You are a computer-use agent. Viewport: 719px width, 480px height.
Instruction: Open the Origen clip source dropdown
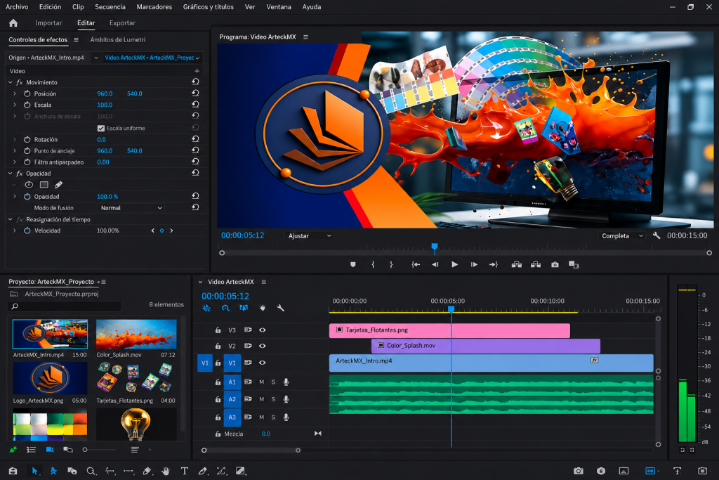96,58
